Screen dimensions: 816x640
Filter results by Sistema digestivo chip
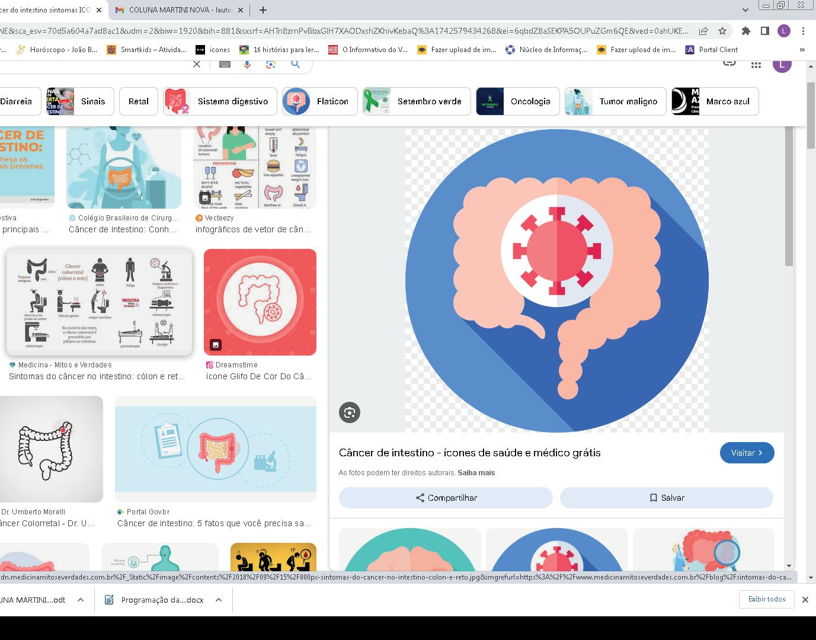point(220,101)
